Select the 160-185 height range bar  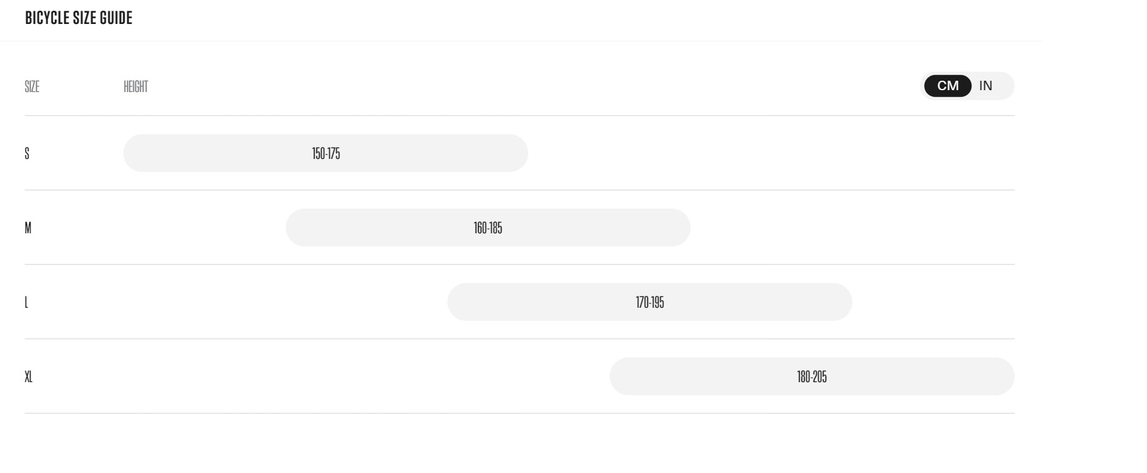coord(488,228)
